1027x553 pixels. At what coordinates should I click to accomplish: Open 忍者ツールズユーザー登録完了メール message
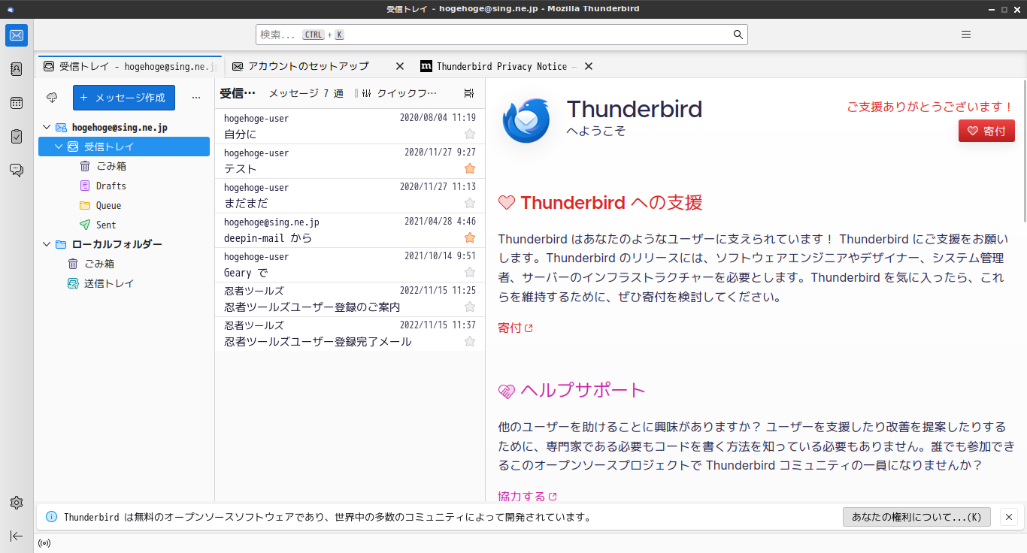coord(350,334)
